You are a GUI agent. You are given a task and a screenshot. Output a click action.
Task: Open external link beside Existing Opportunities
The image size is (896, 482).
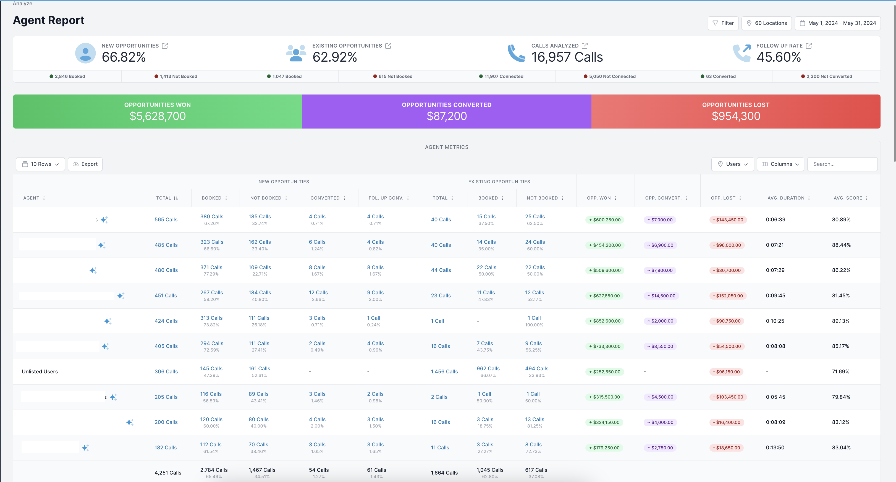tap(388, 46)
